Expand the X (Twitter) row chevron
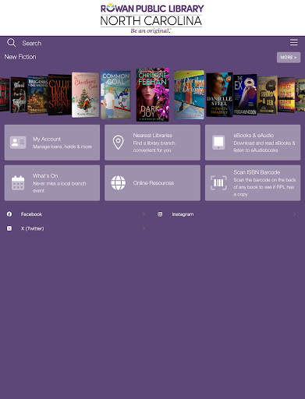This screenshot has height=399, width=305. [x=144, y=228]
